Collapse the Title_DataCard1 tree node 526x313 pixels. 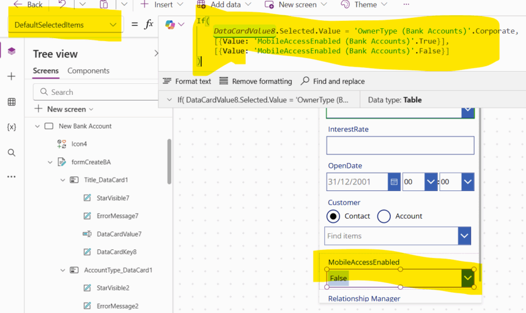coord(63,180)
